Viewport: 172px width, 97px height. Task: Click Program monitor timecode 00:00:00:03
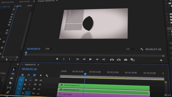(x=34, y=49)
